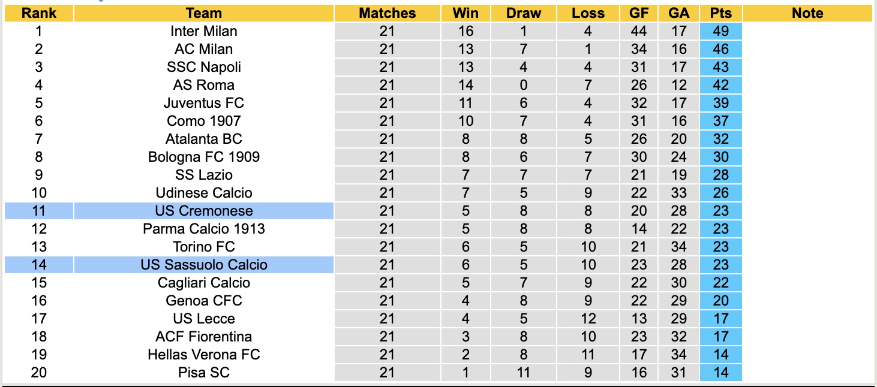Viewport: 877px width, 387px height.
Task: Select the highlighted US Sassuolo Calcio team
Action: tap(204, 265)
